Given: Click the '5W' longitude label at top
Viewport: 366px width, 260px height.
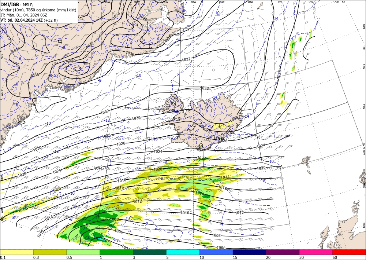Looking at the screenshot, I should (x=280, y=2).
